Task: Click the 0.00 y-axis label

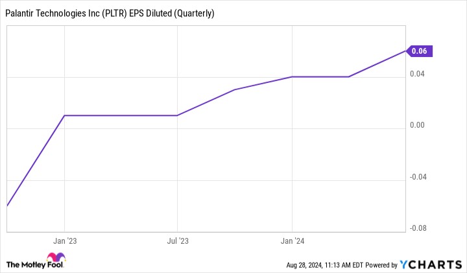Action: (417, 125)
